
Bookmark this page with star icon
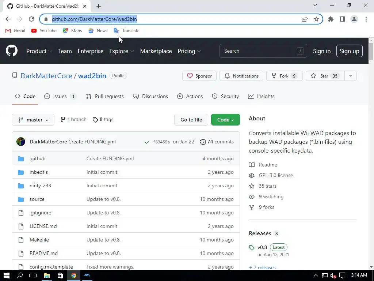click(316, 19)
